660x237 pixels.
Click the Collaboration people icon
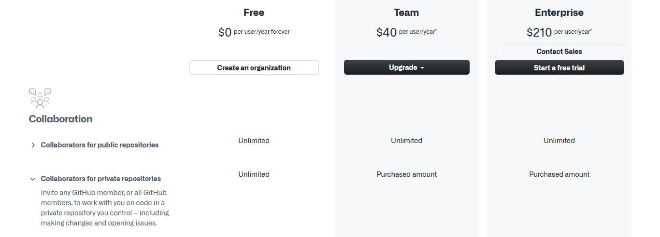40,98
